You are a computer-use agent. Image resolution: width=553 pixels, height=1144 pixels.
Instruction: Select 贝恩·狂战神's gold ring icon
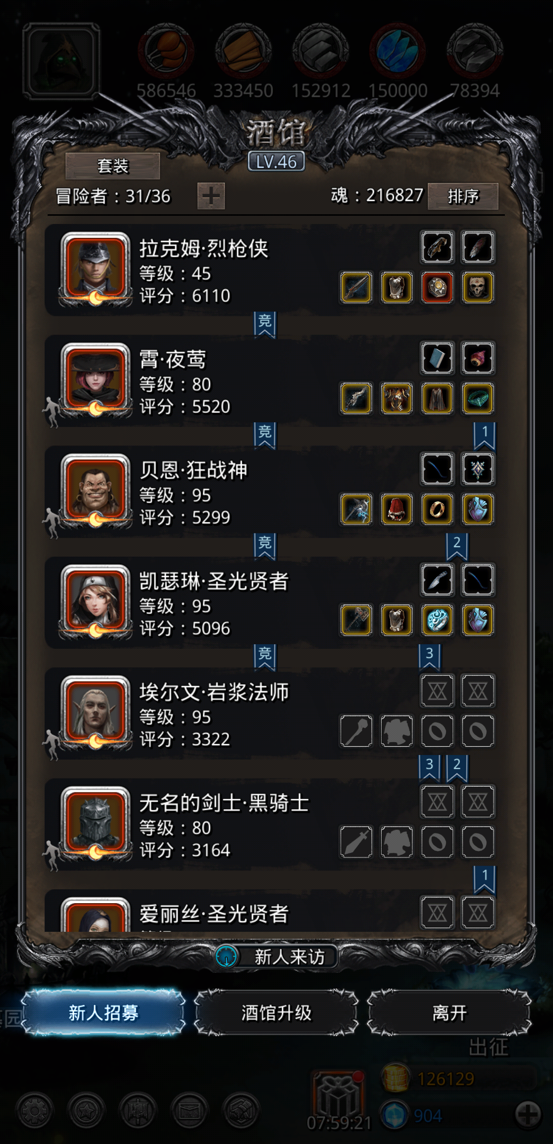pyautogui.click(x=437, y=509)
